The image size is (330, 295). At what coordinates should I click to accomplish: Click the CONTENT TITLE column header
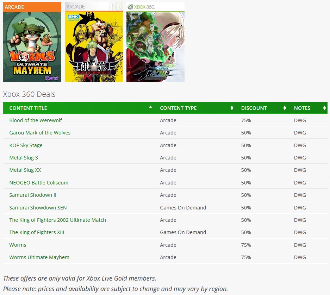[x=78, y=108]
